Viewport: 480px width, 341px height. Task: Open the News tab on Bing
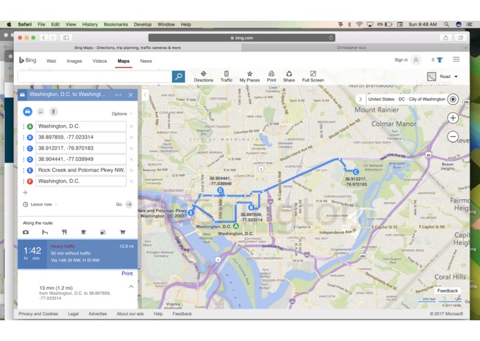(146, 61)
